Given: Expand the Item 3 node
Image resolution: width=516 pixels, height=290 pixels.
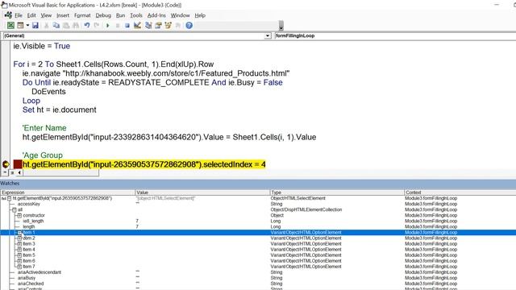Looking at the screenshot, I should tap(19, 244).
